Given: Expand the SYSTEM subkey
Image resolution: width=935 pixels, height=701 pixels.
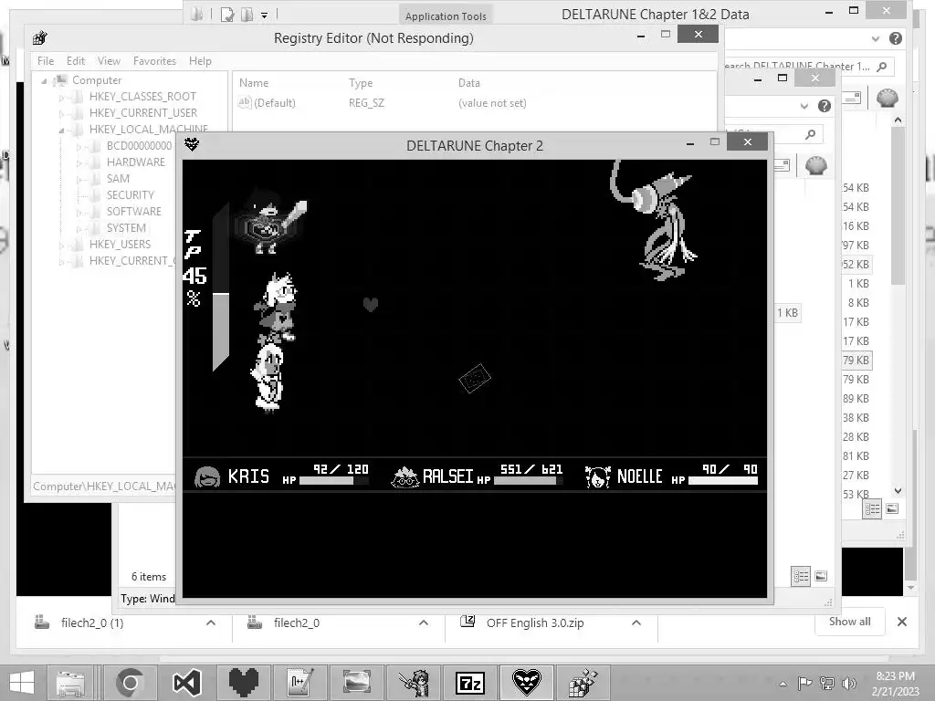Looking at the screenshot, I should (x=79, y=228).
